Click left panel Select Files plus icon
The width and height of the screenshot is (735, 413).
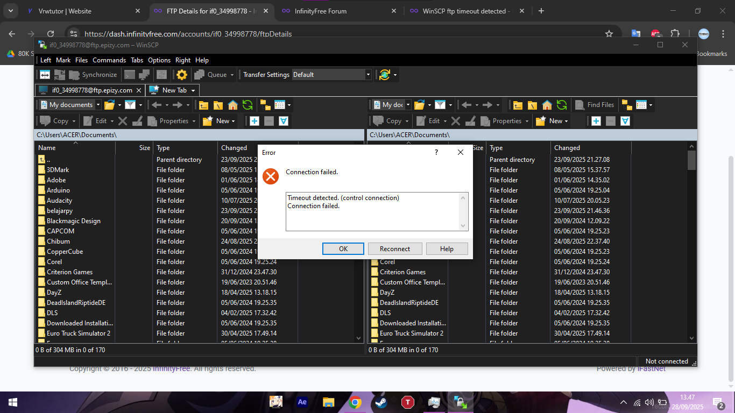(254, 121)
